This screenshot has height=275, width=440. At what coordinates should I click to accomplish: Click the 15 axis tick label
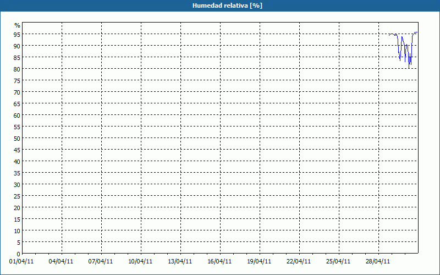coord(17,219)
